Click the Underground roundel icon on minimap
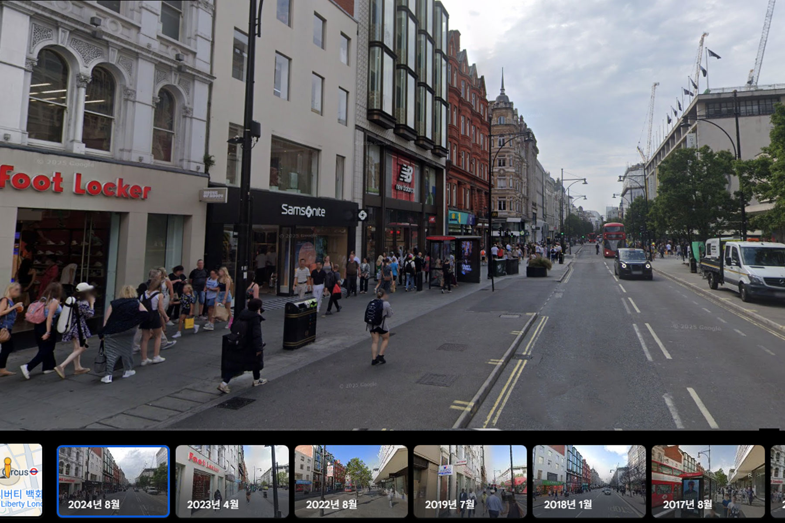Screen dimensions: 785x523 click(34, 472)
